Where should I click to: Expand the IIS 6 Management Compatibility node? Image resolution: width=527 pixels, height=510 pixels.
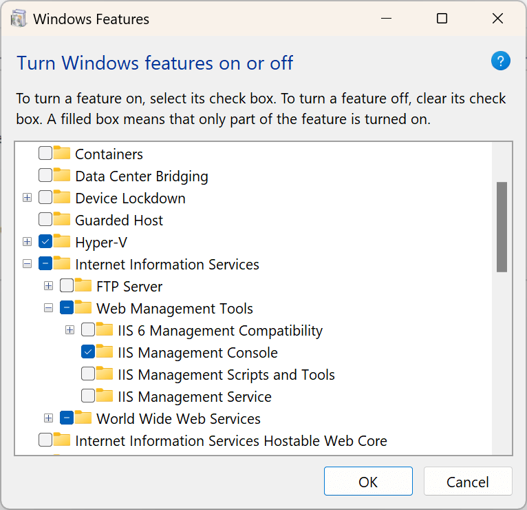click(69, 330)
